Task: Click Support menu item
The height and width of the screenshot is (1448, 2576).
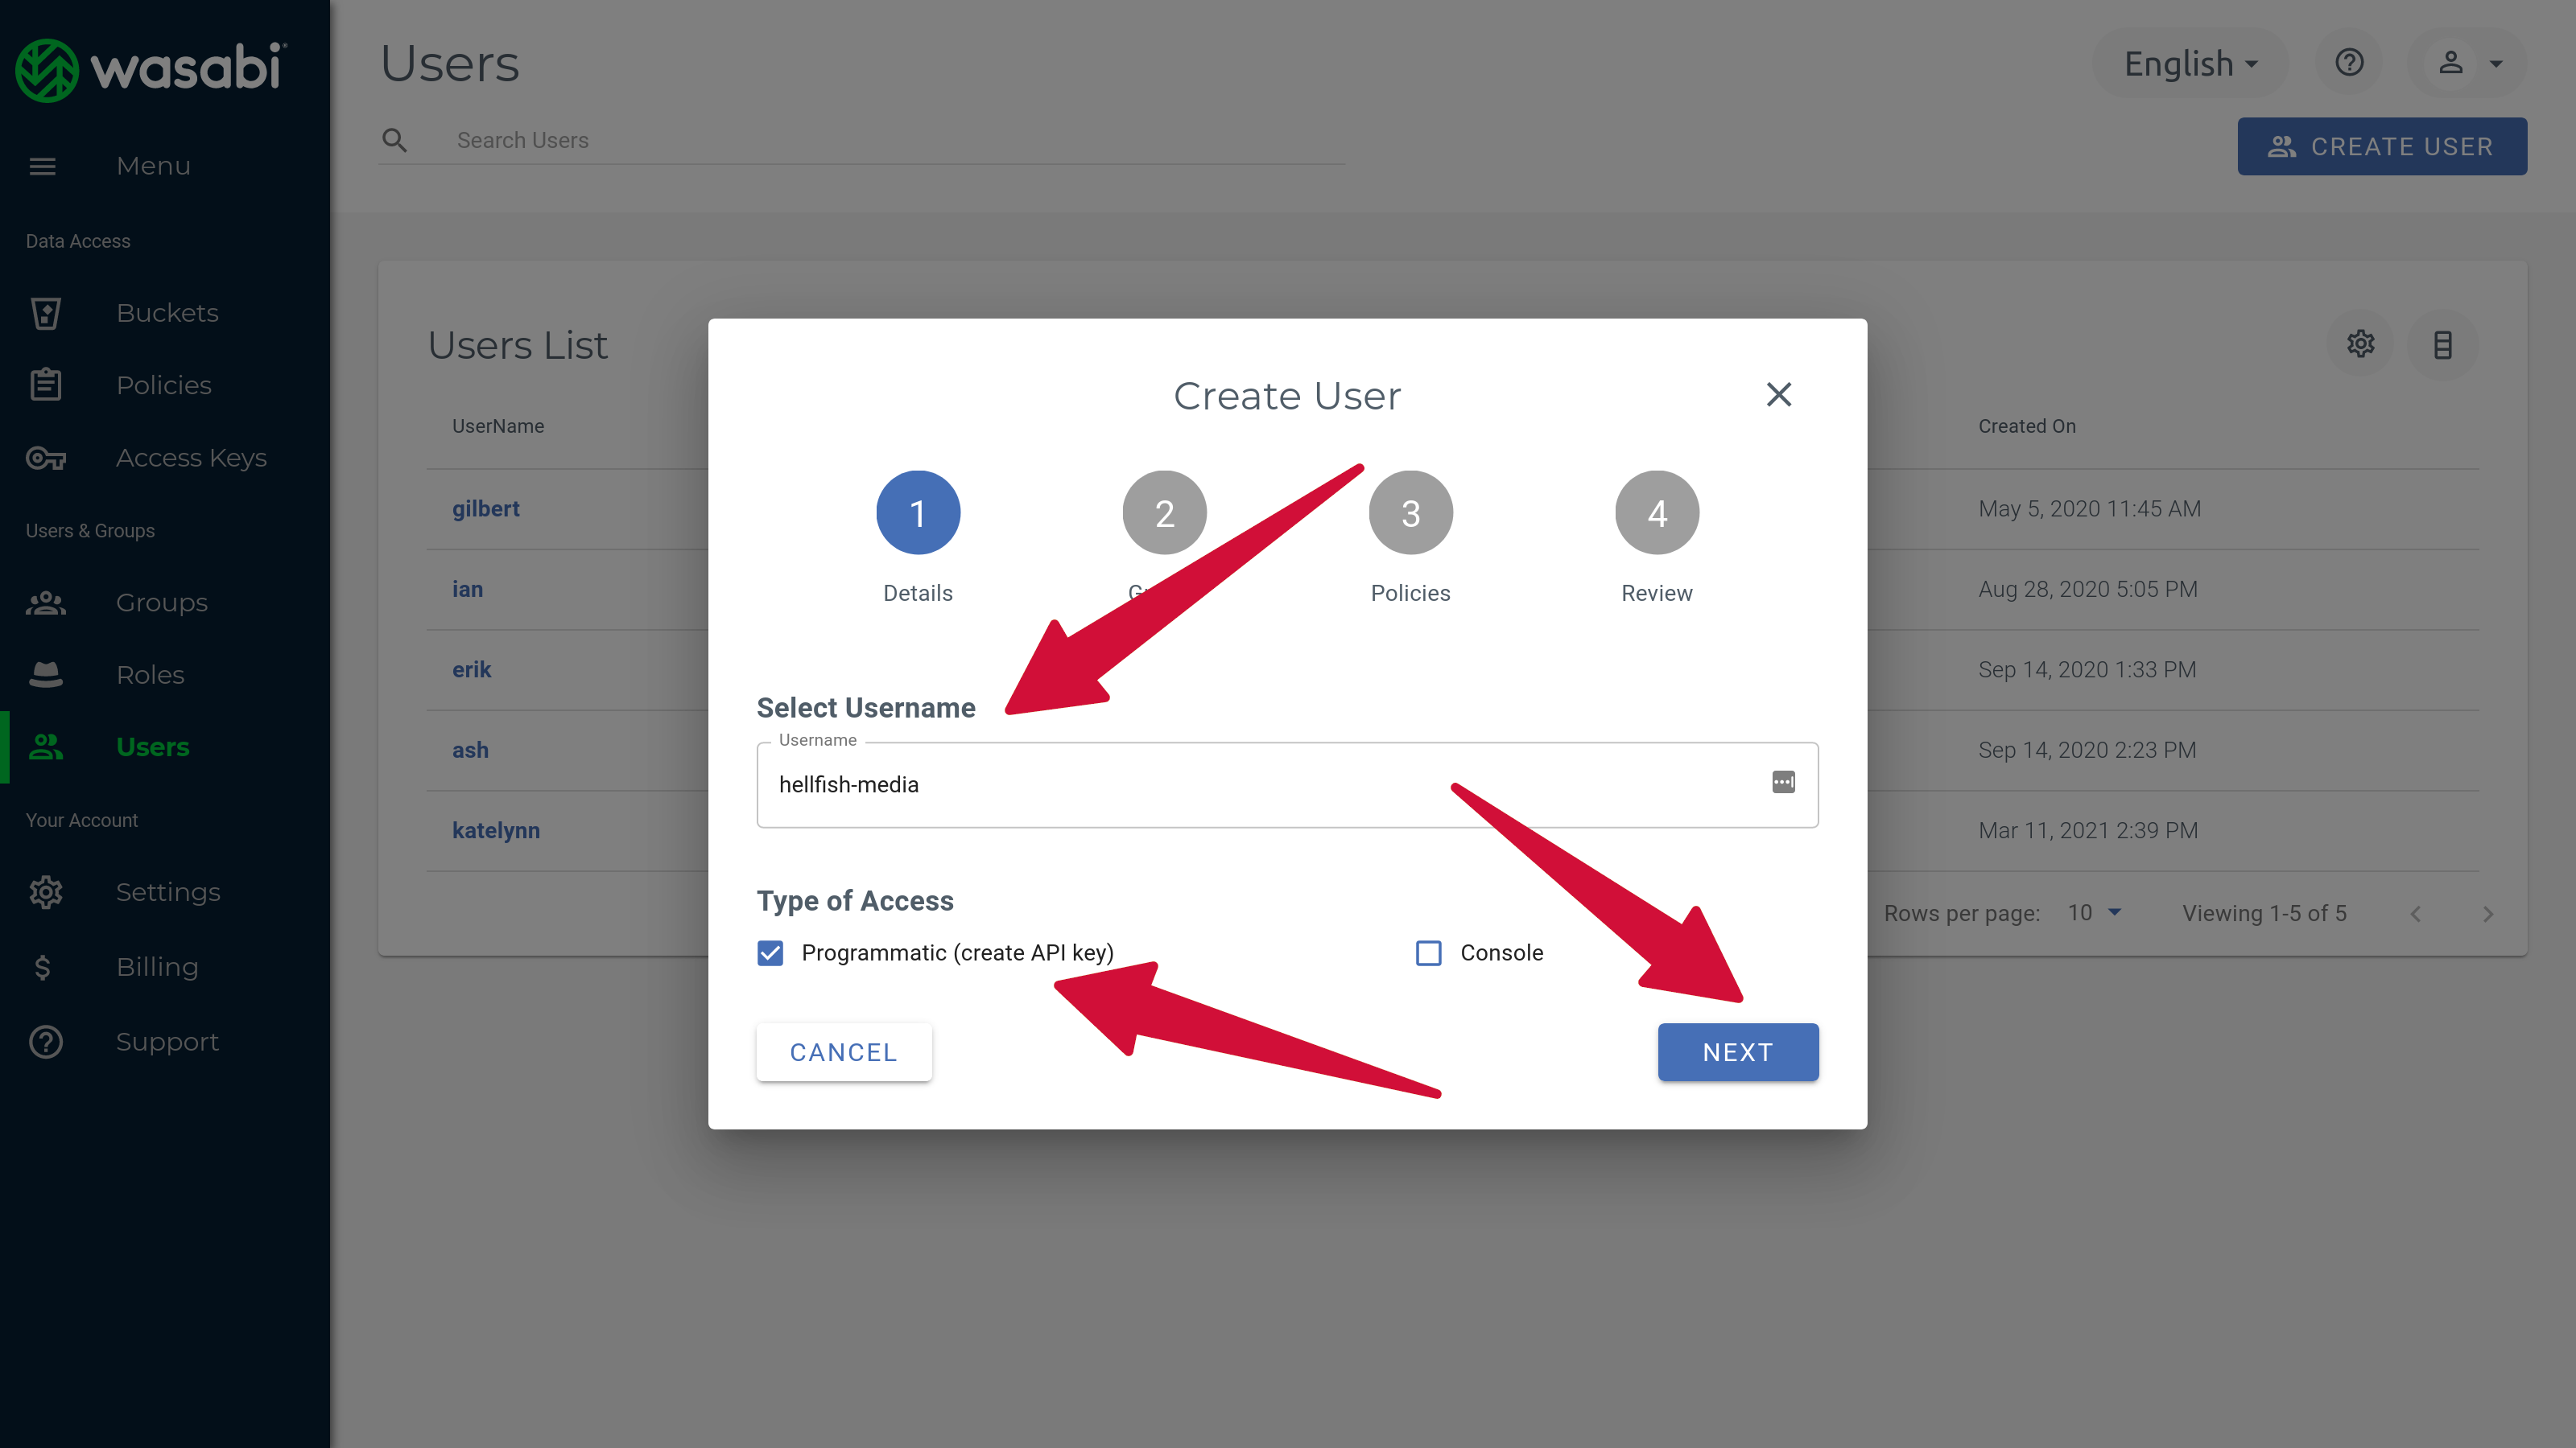Action: click(167, 1039)
